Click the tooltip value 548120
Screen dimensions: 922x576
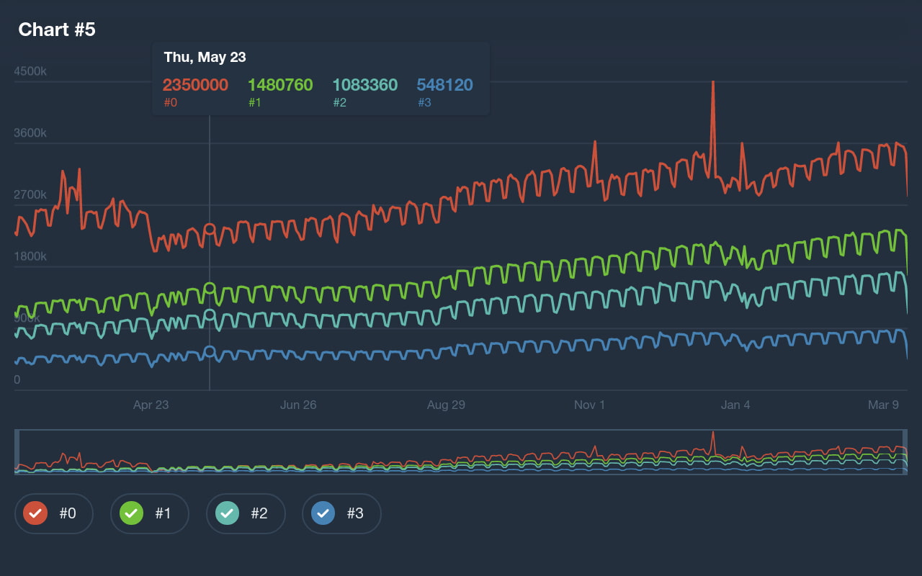click(444, 85)
